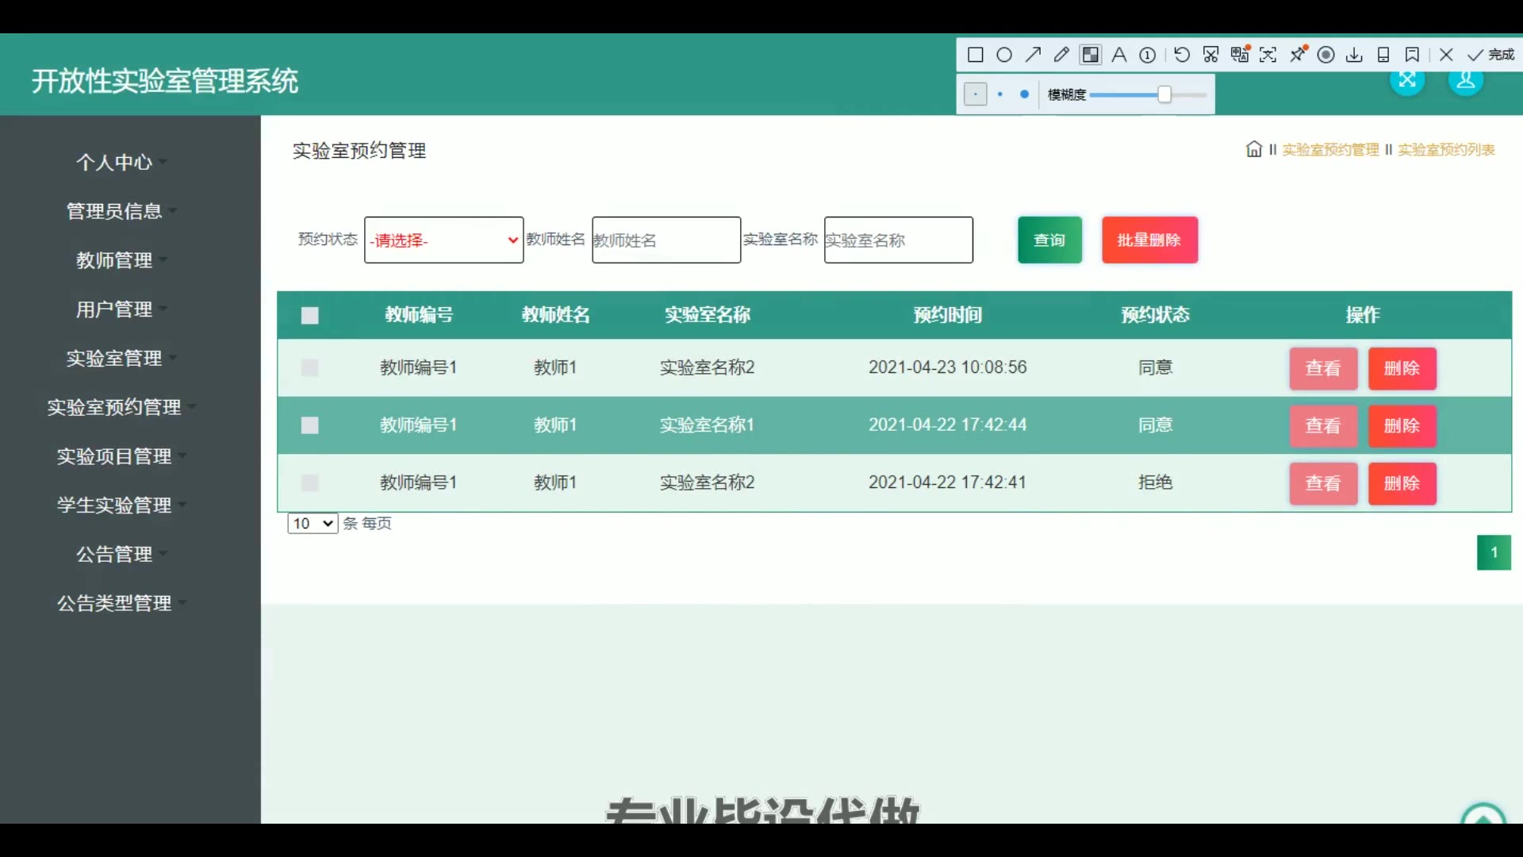The image size is (1523, 857).
Task: Check the row for 实验室名称1 at 17:42:44
Action: (310, 425)
